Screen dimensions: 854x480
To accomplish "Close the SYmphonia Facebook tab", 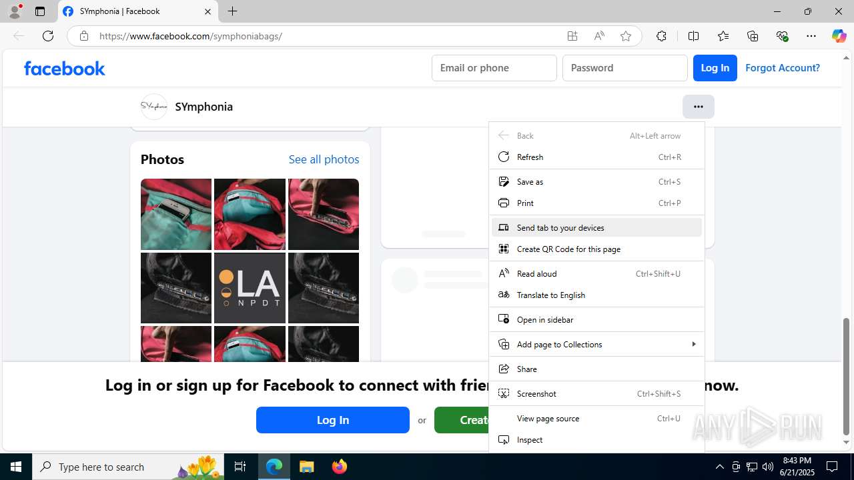I will pos(207,11).
